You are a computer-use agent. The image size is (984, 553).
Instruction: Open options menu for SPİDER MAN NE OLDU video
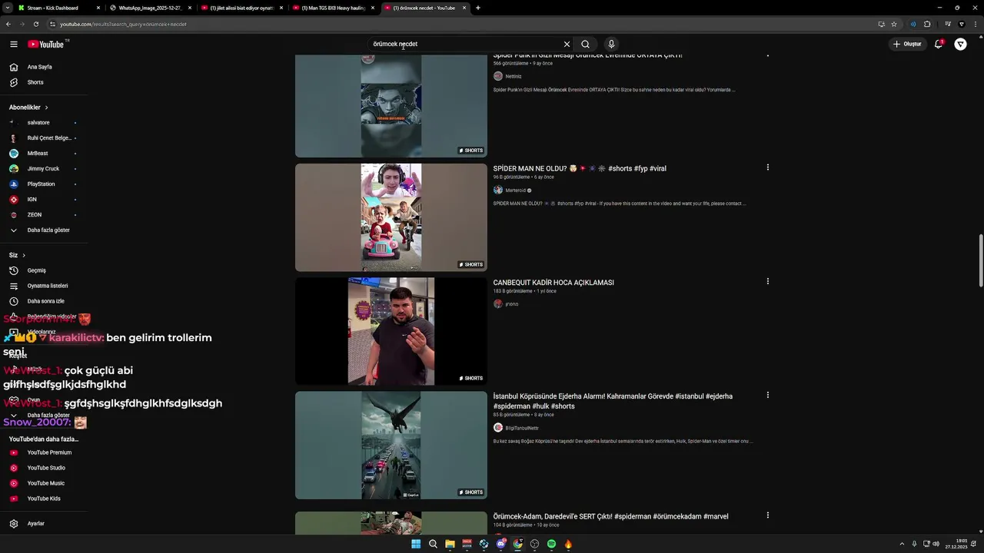(767, 167)
